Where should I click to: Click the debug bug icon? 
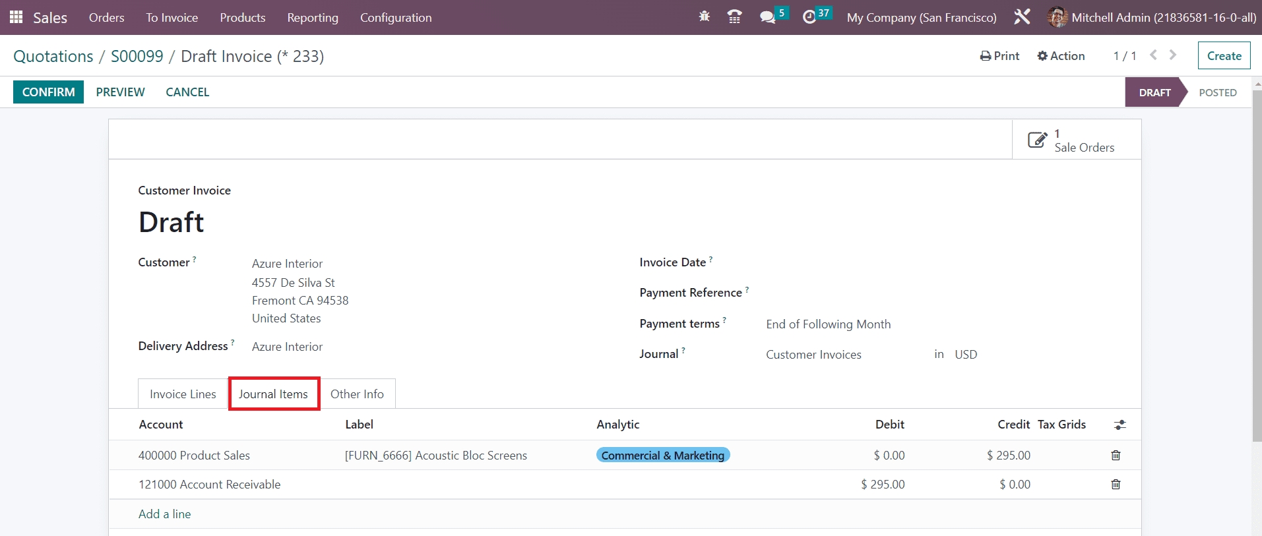[x=704, y=17]
